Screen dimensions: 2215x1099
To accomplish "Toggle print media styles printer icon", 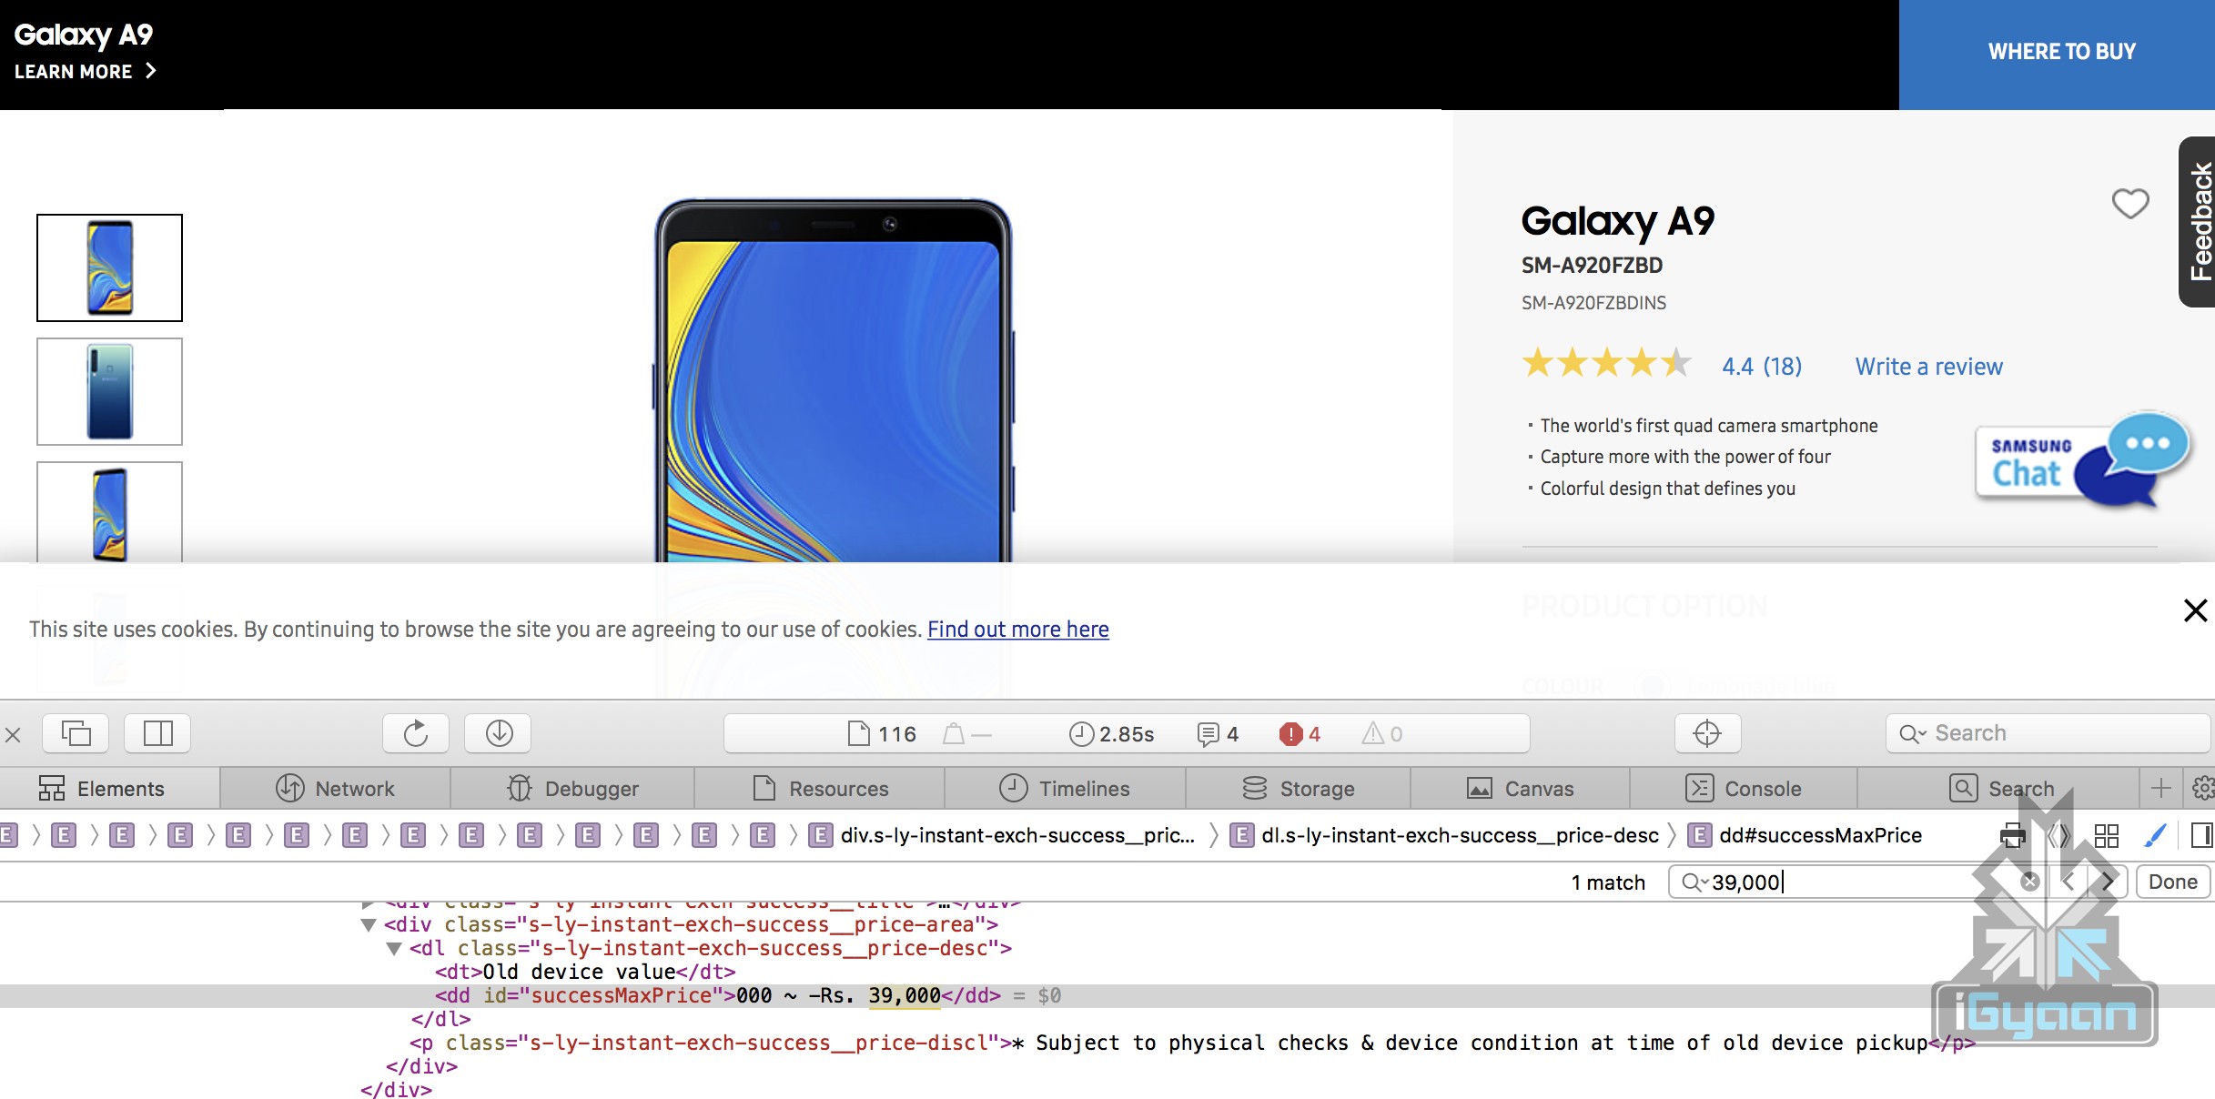I will tap(2013, 835).
